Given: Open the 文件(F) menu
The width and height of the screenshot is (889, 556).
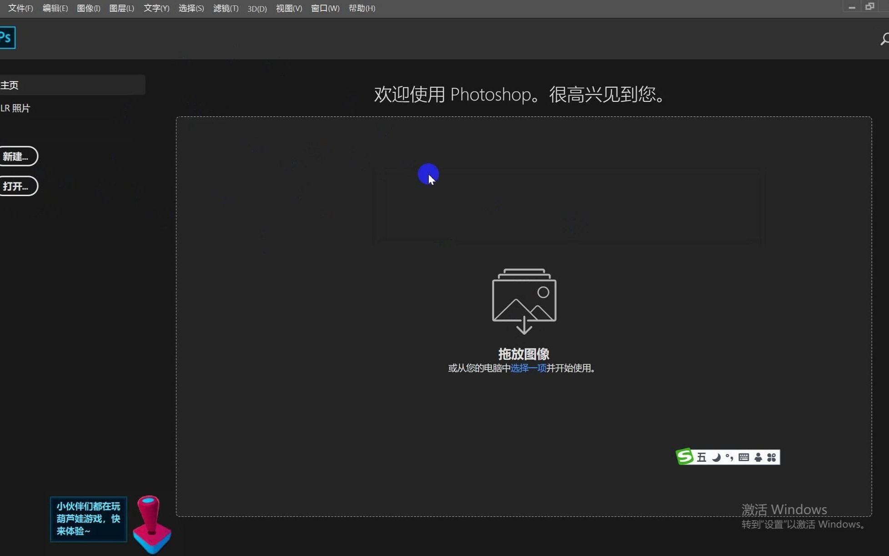Looking at the screenshot, I should point(20,8).
